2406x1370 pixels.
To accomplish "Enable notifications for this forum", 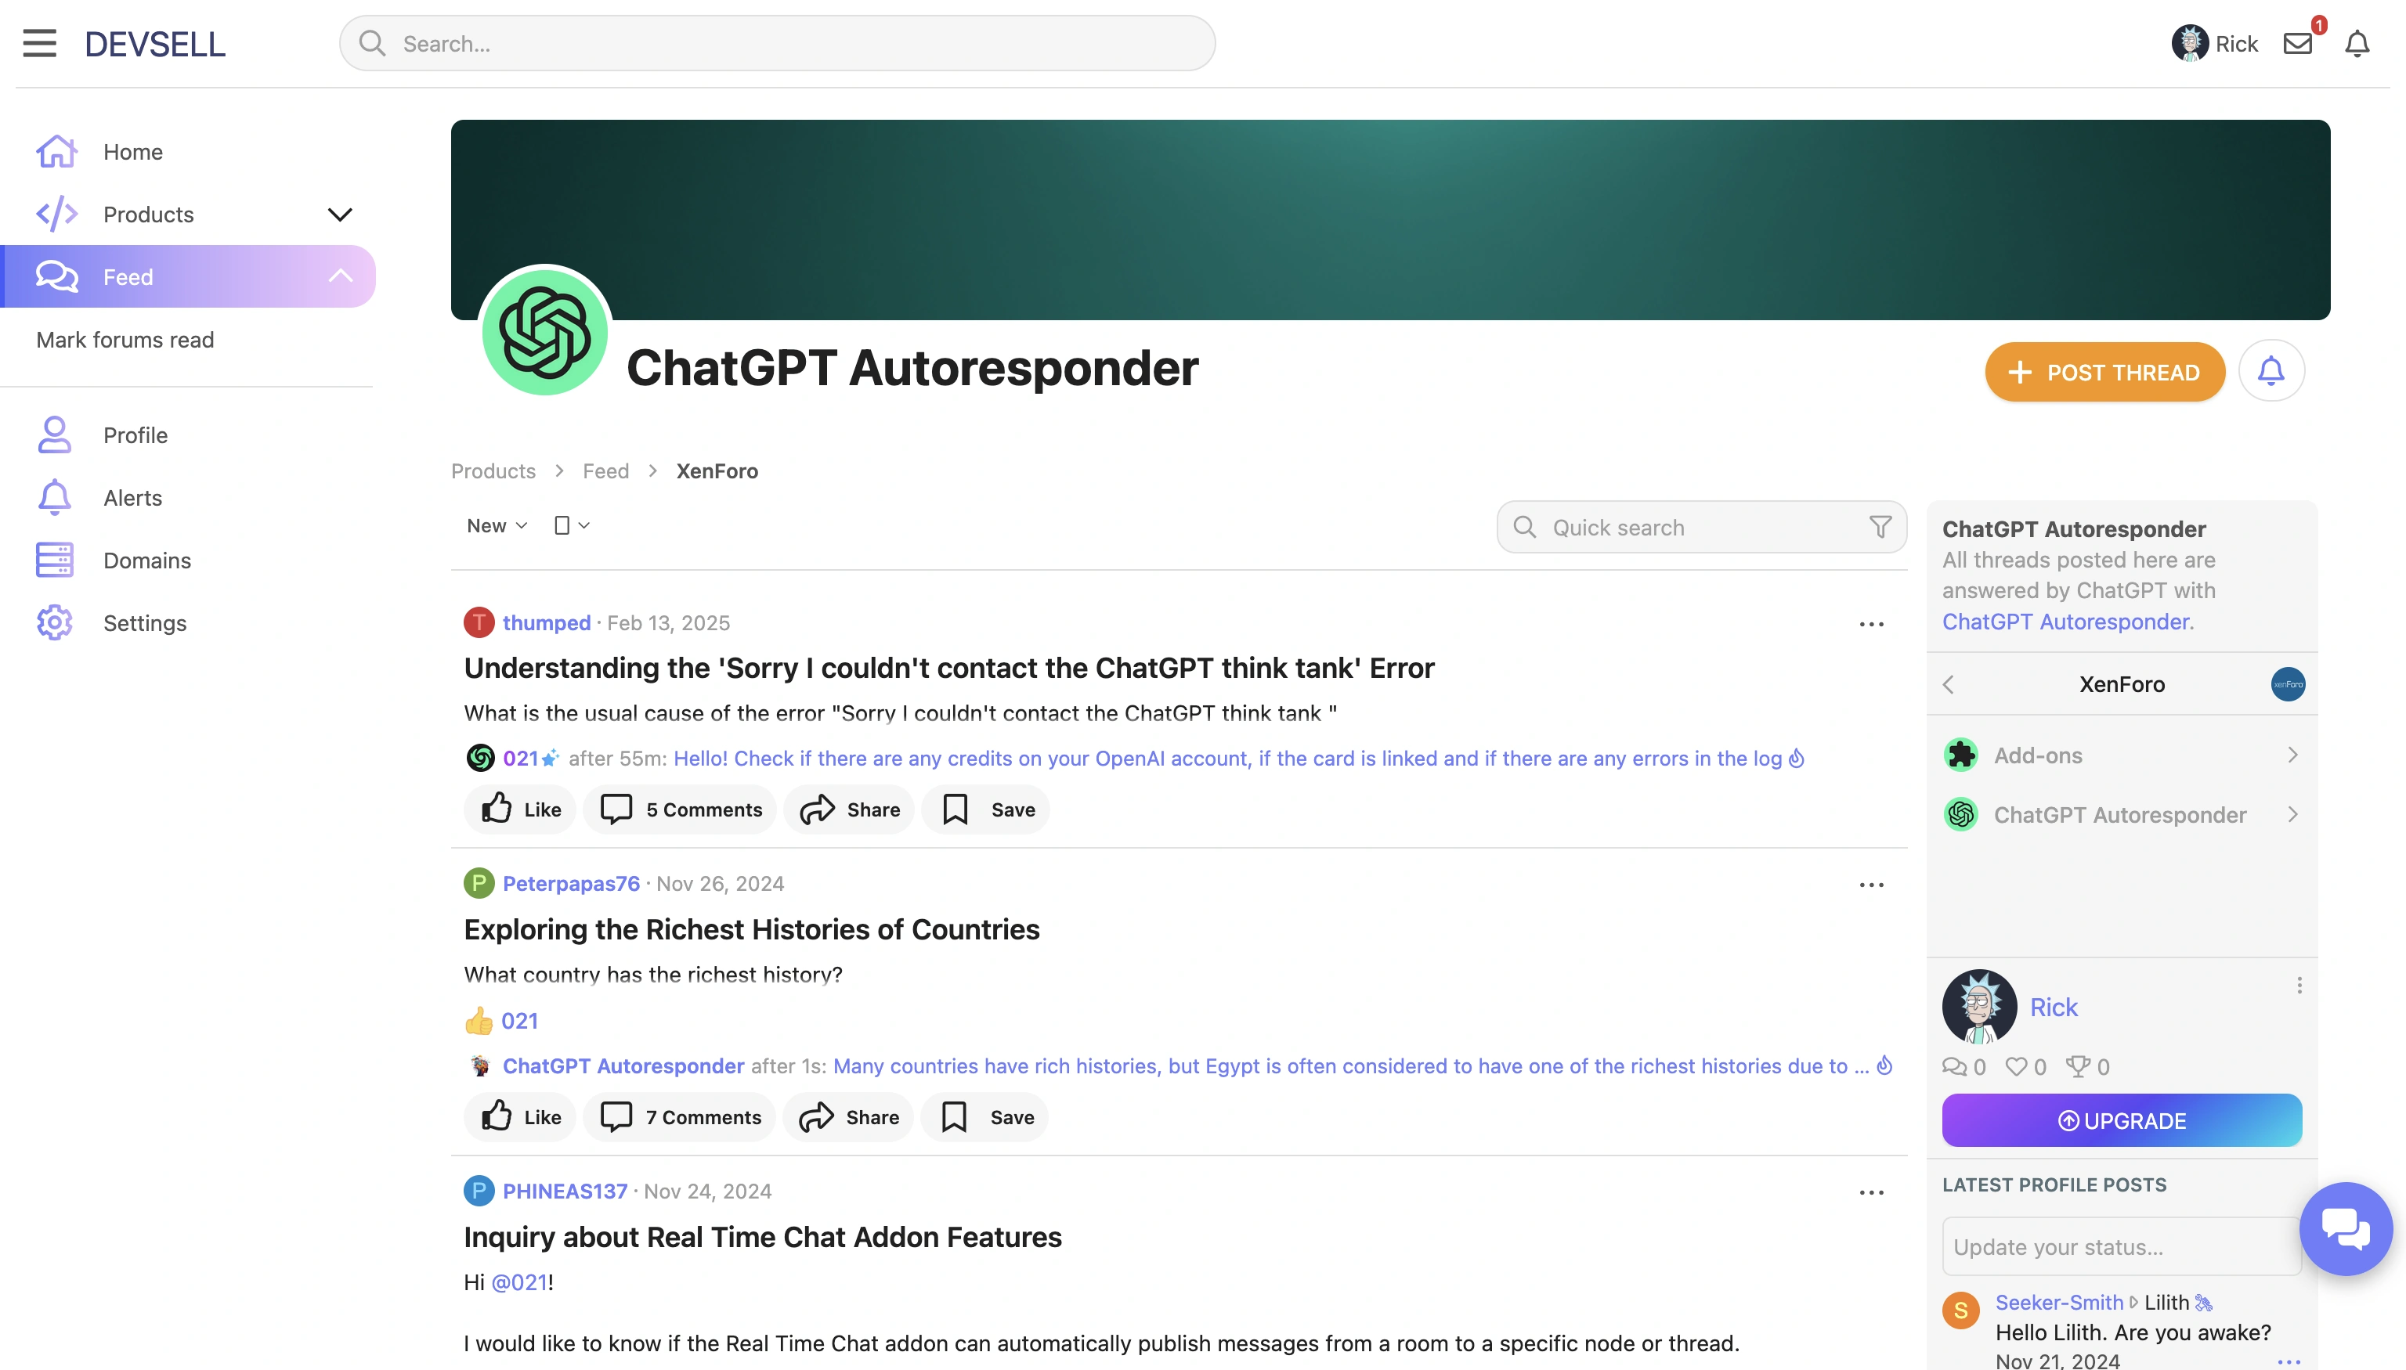I will click(x=2272, y=372).
